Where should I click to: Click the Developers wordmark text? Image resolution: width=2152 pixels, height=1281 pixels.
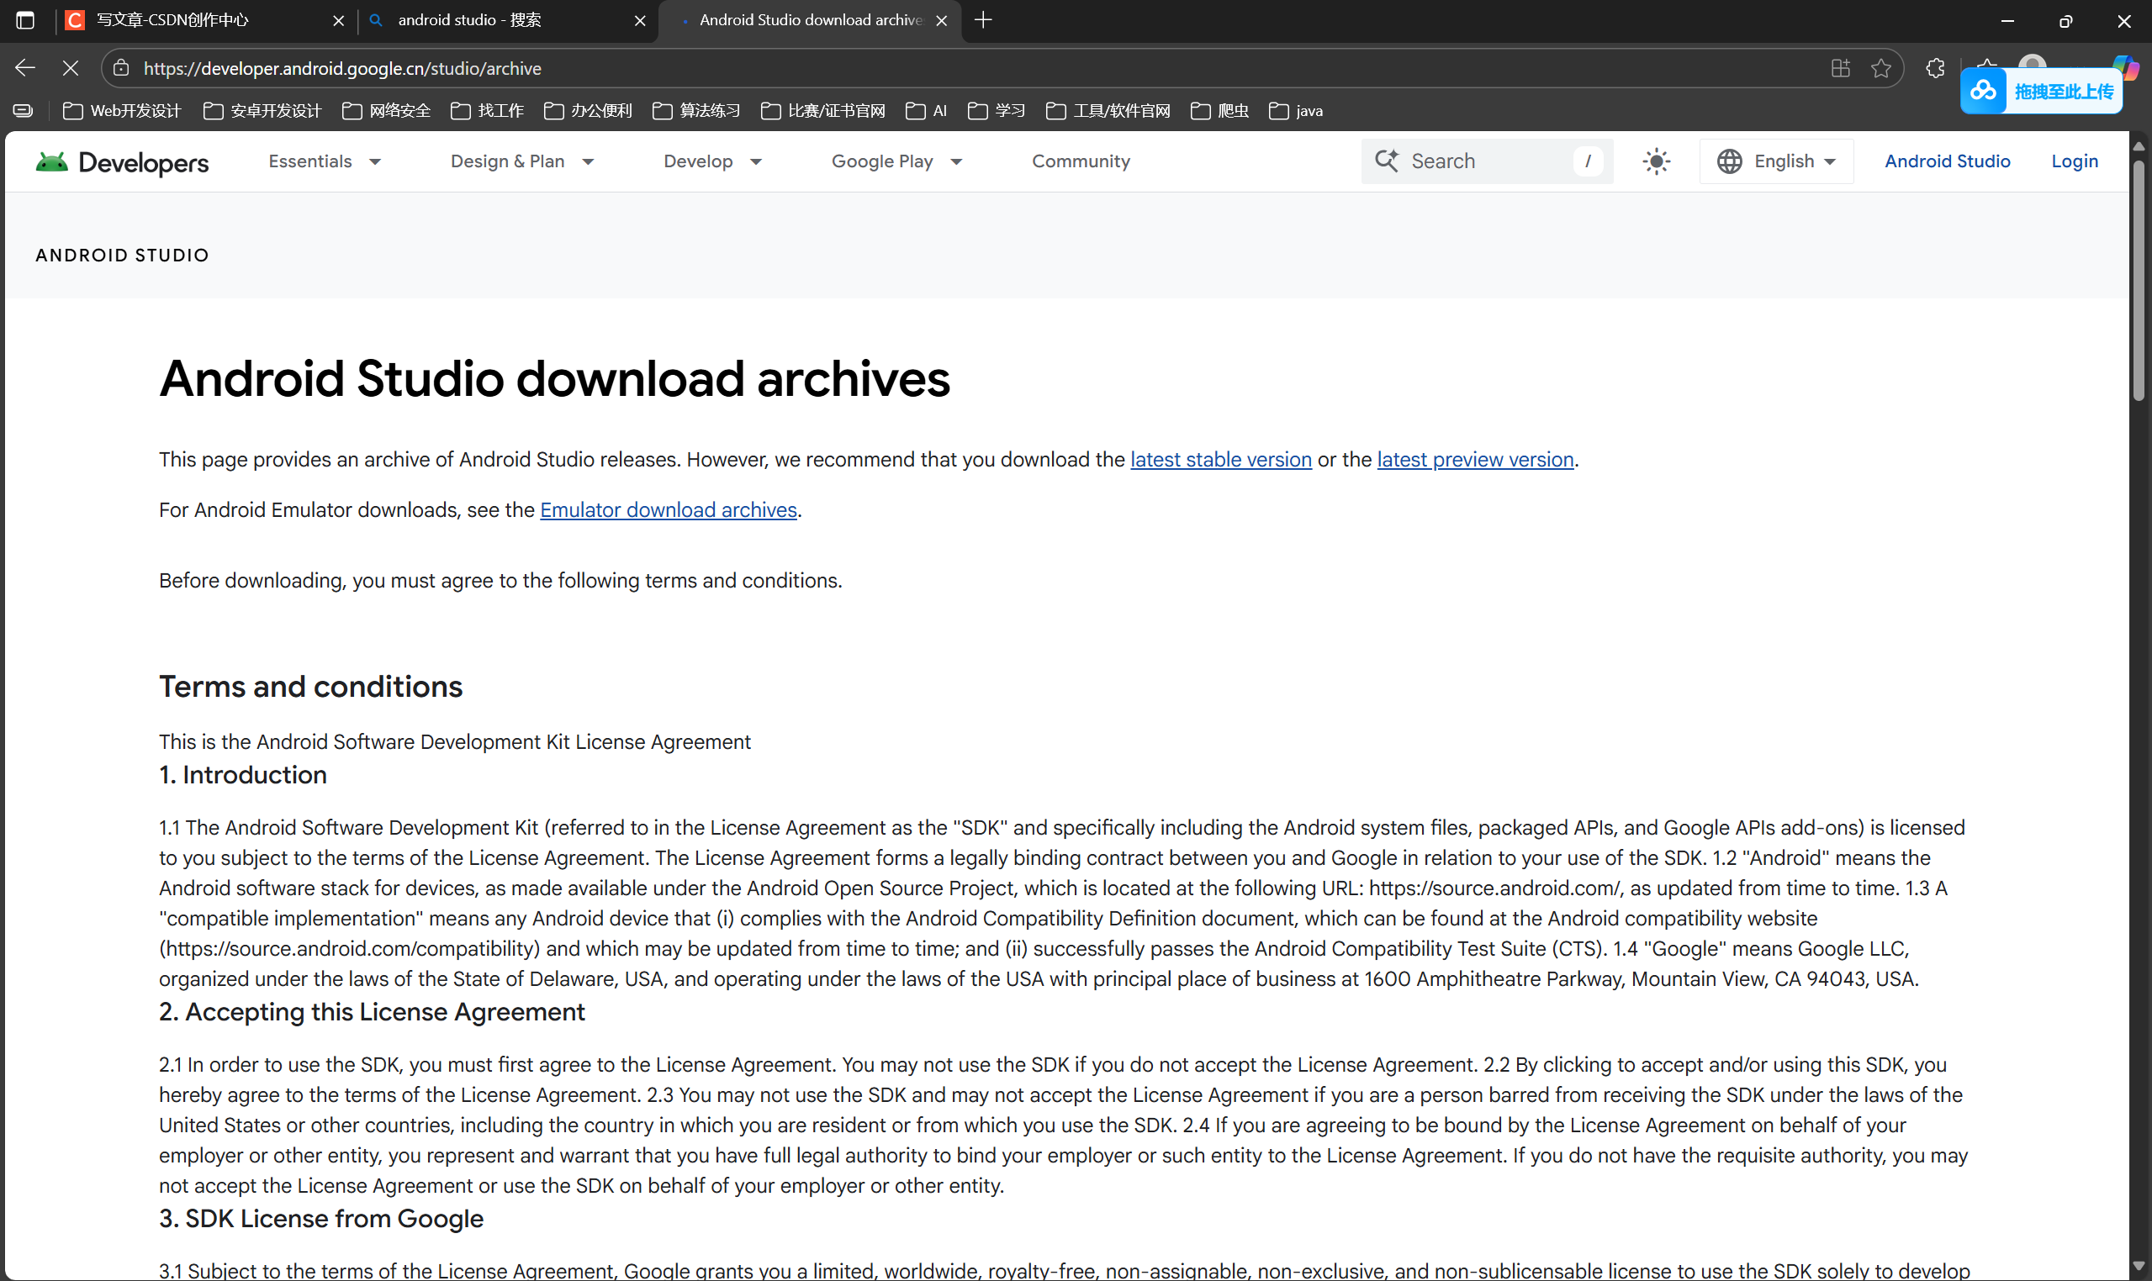pos(143,162)
